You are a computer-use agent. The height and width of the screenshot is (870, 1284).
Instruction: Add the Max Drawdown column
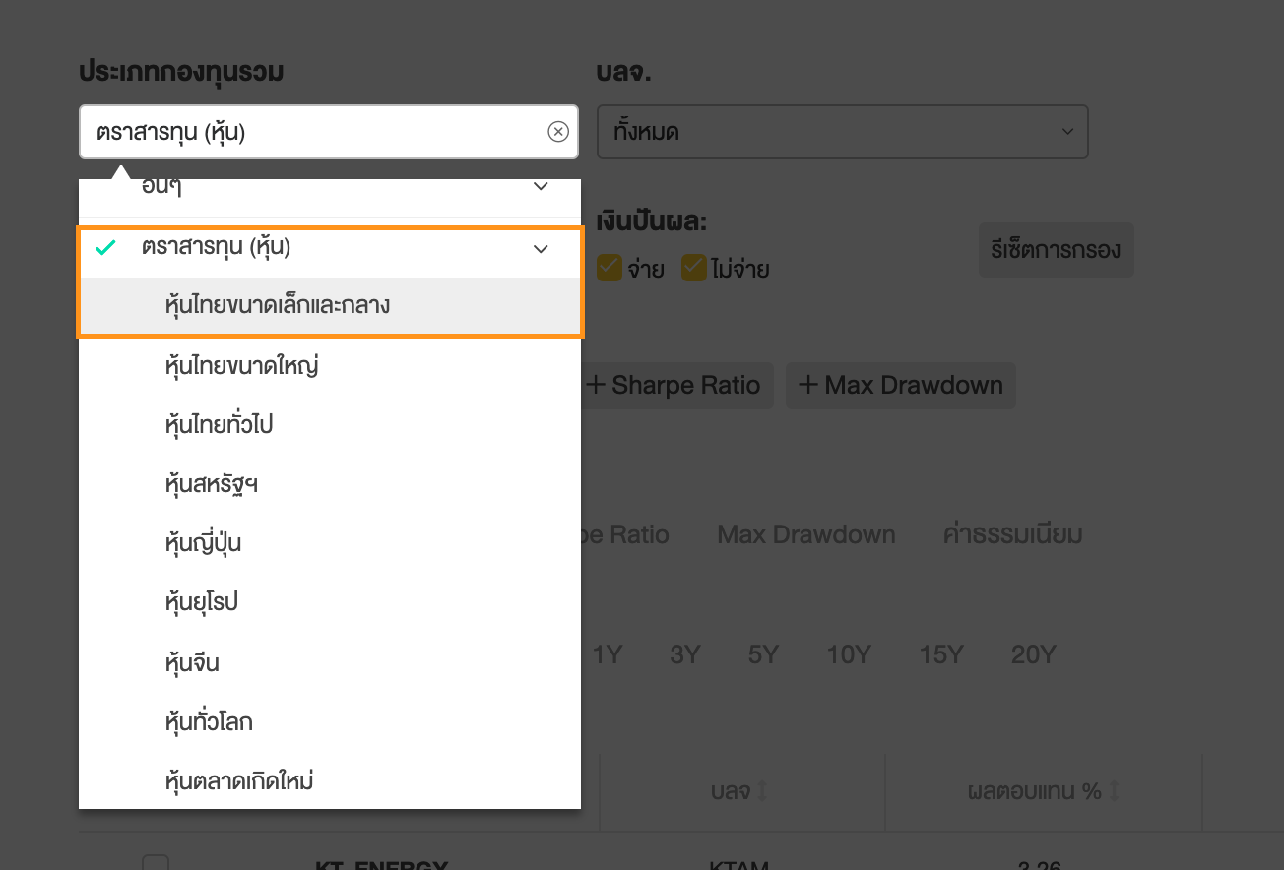click(x=900, y=386)
